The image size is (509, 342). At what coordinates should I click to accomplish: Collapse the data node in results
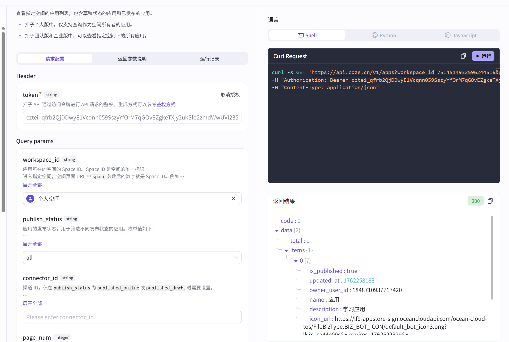(x=277, y=230)
